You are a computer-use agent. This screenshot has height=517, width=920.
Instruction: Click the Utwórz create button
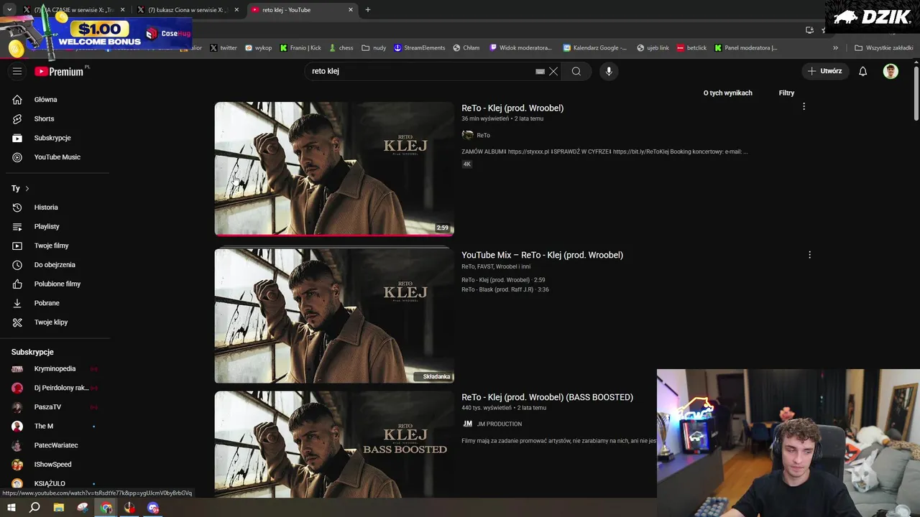[825, 71]
